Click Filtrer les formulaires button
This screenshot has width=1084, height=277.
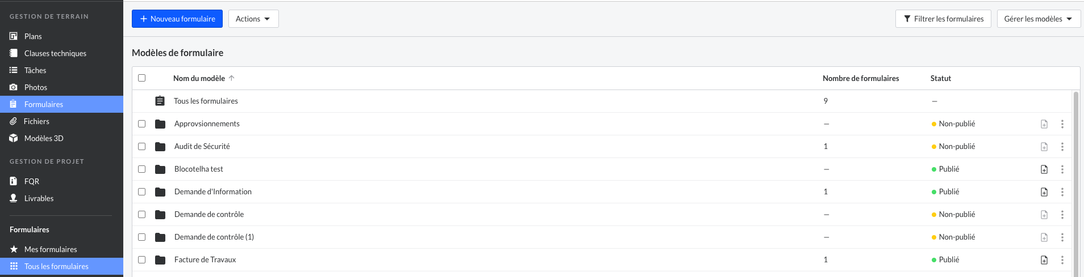pyautogui.click(x=943, y=19)
